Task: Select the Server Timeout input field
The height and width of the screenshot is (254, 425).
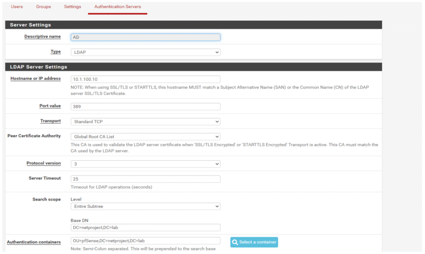Action: point(145,179)
